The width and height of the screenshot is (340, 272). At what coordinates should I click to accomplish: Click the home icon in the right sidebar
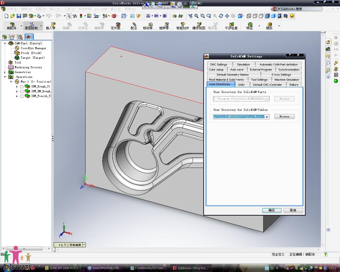click(328, 42)
